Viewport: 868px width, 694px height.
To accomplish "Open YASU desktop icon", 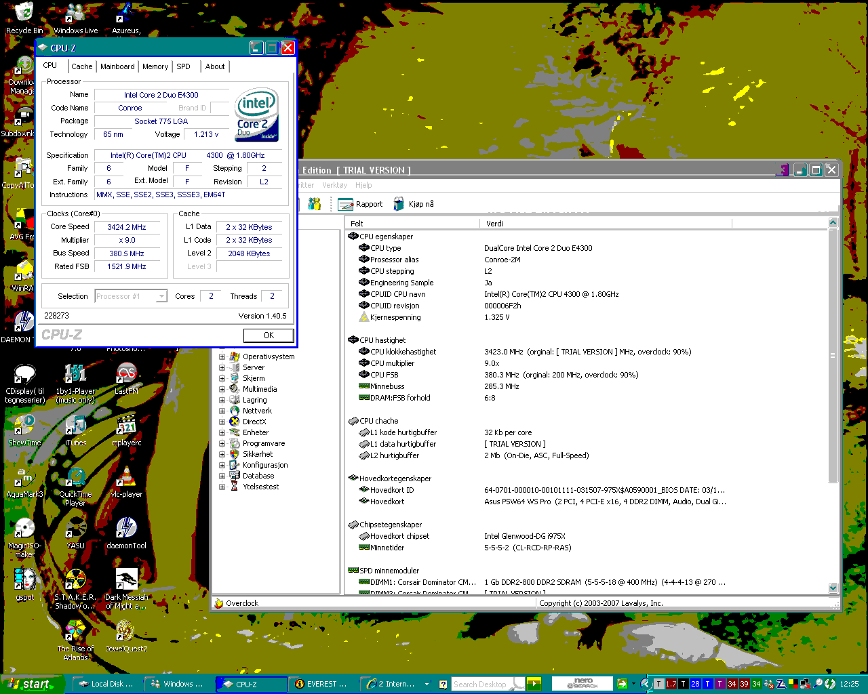I will (x=75, y=533).
